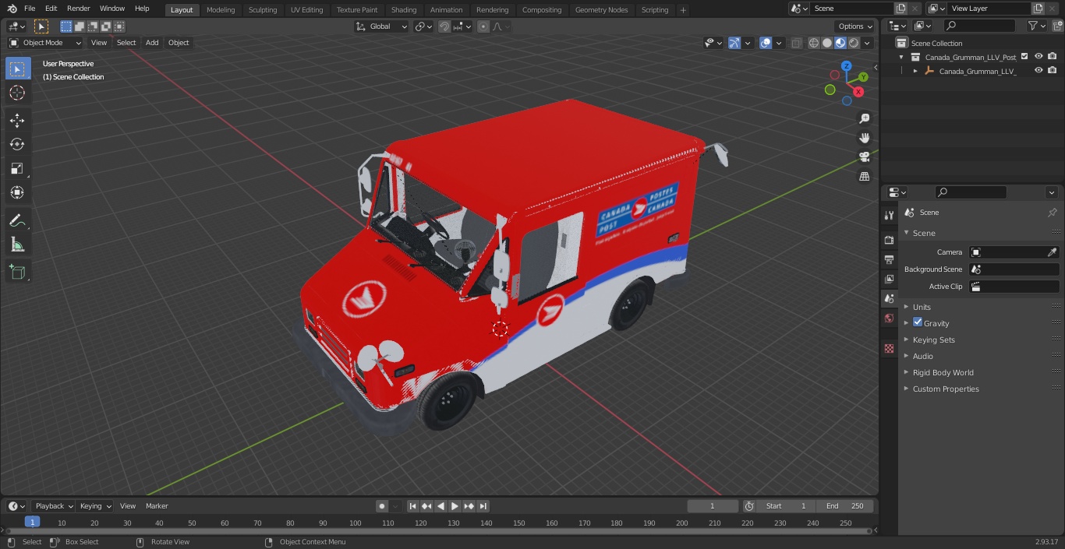The width and height of the screenshot is (1065, 549).
Task: Open the Render properties tab
Action: coord(889,240)
